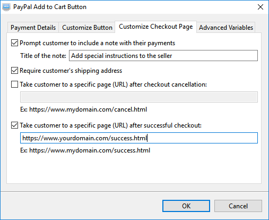
Task: Uncheck Prompt customer to include a note
Action: point(14,43)
